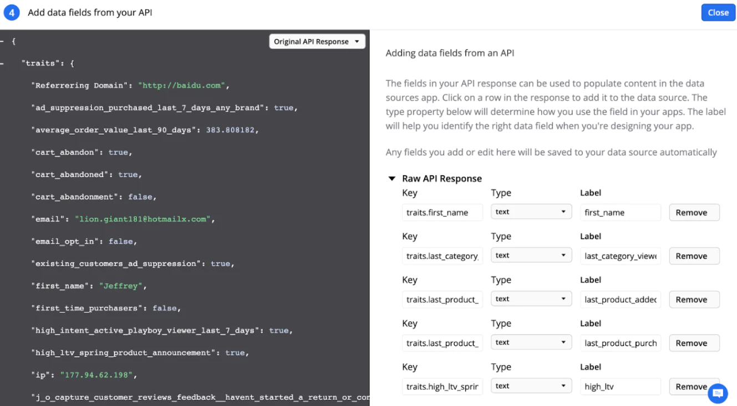The image size is (737, 406).
Task: Click the step 4 numbered badge
Action: 12,12
